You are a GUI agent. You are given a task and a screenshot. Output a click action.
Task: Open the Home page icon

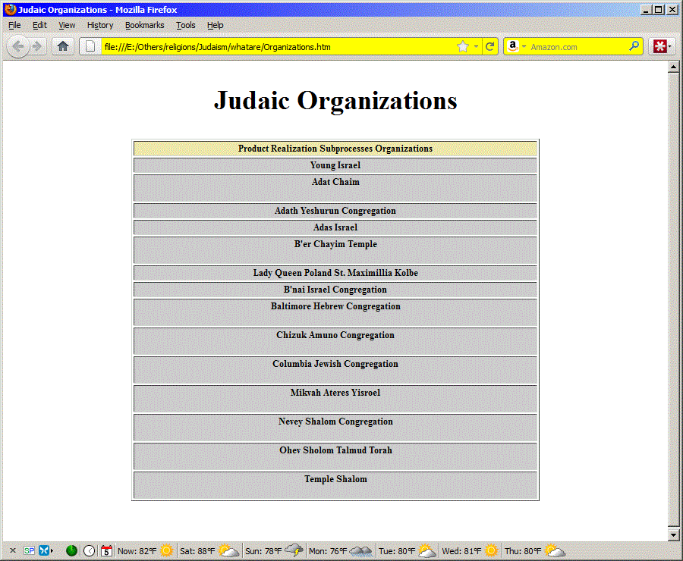tap(63, 46)
